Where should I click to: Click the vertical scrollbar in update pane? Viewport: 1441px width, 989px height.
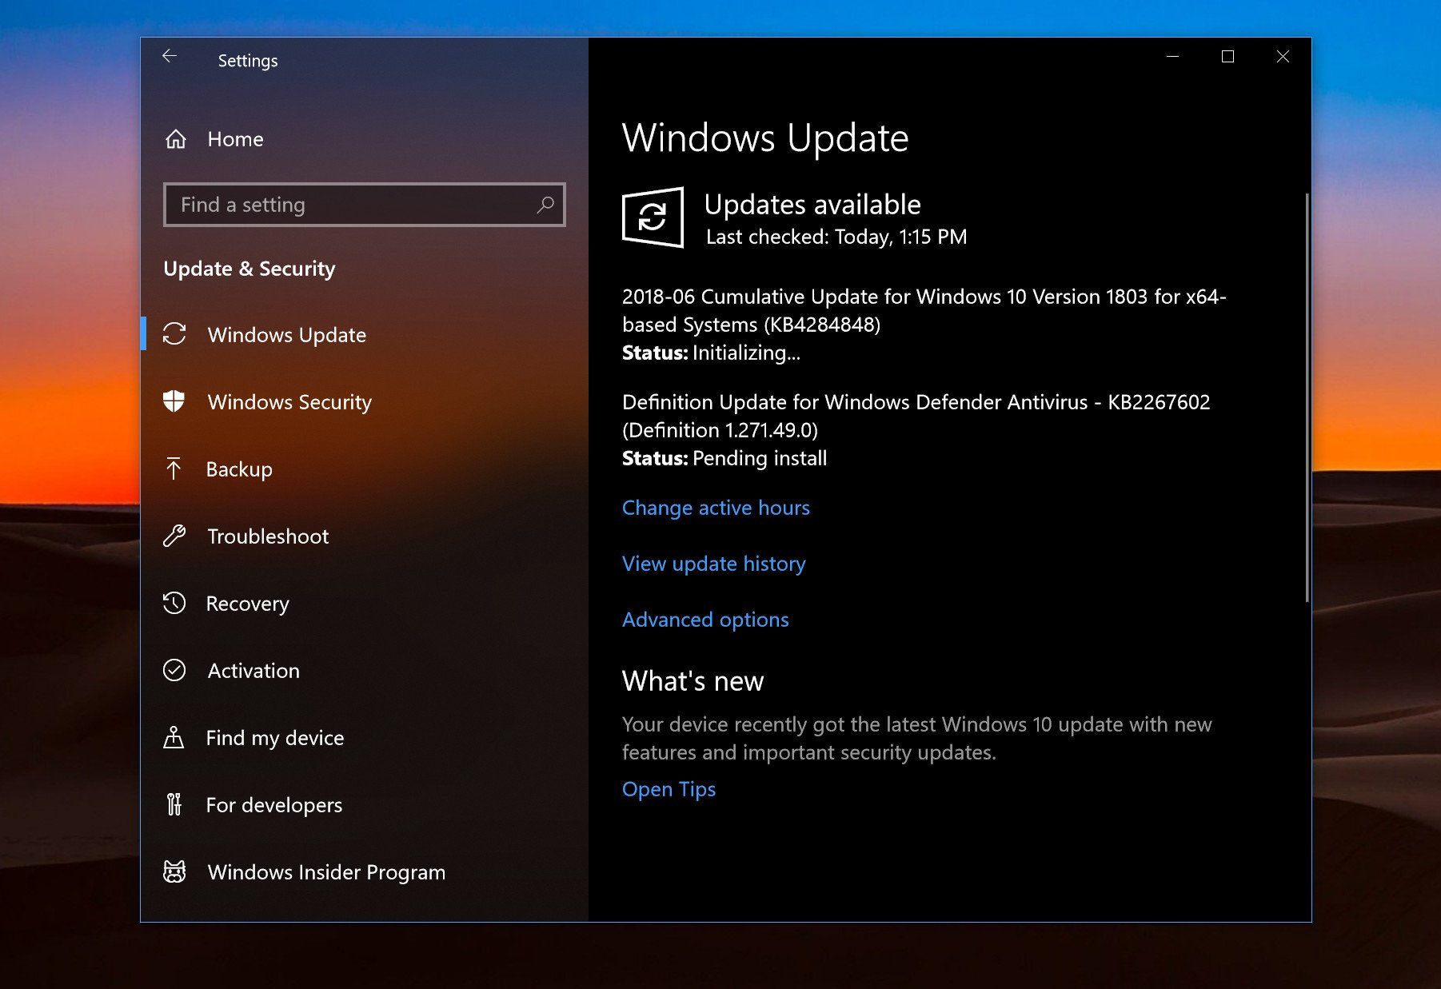point(1307,397)
